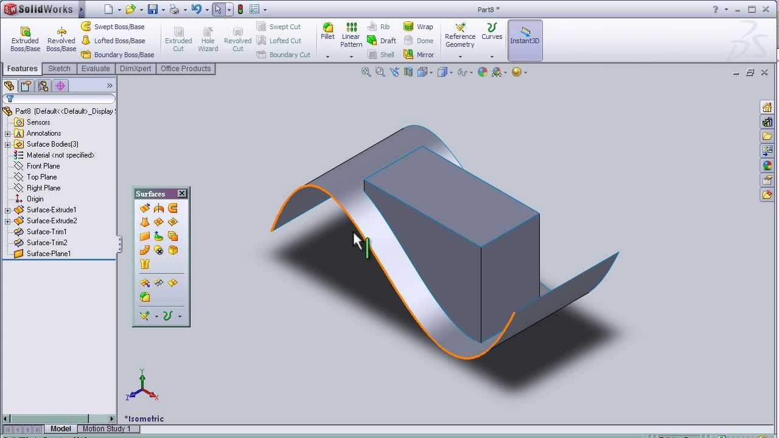779x438 pixels.
Task: Click the Edit Appearance color ball icon
Action: click(483, 72)
